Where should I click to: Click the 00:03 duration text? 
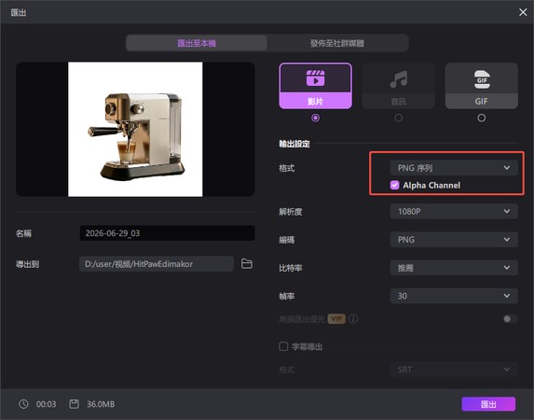(46, 404)
